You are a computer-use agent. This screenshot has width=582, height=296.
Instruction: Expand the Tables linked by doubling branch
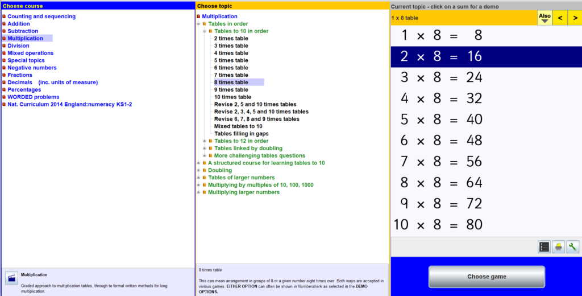click(x=205, y=149)
